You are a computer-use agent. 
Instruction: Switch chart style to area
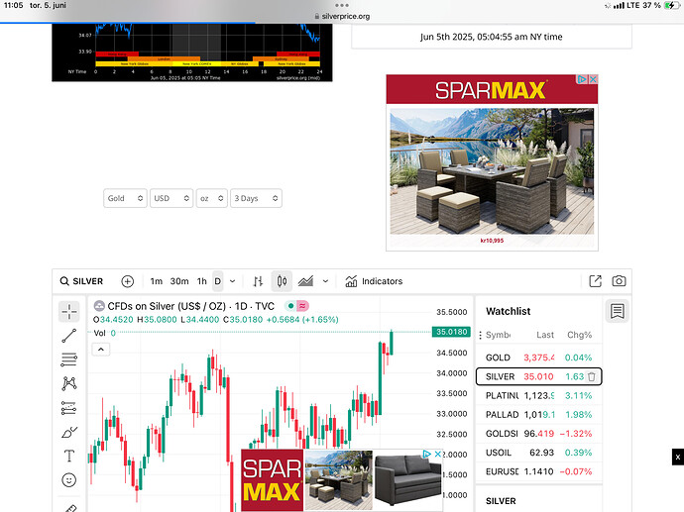[x=305, y=281]
